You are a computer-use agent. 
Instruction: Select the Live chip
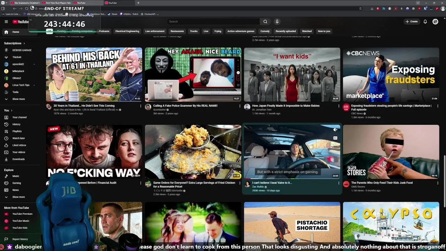pos(206,31)
